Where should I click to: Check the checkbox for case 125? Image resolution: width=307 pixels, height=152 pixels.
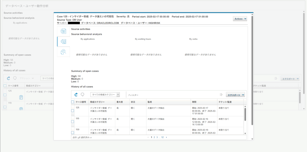pos(73,110)
